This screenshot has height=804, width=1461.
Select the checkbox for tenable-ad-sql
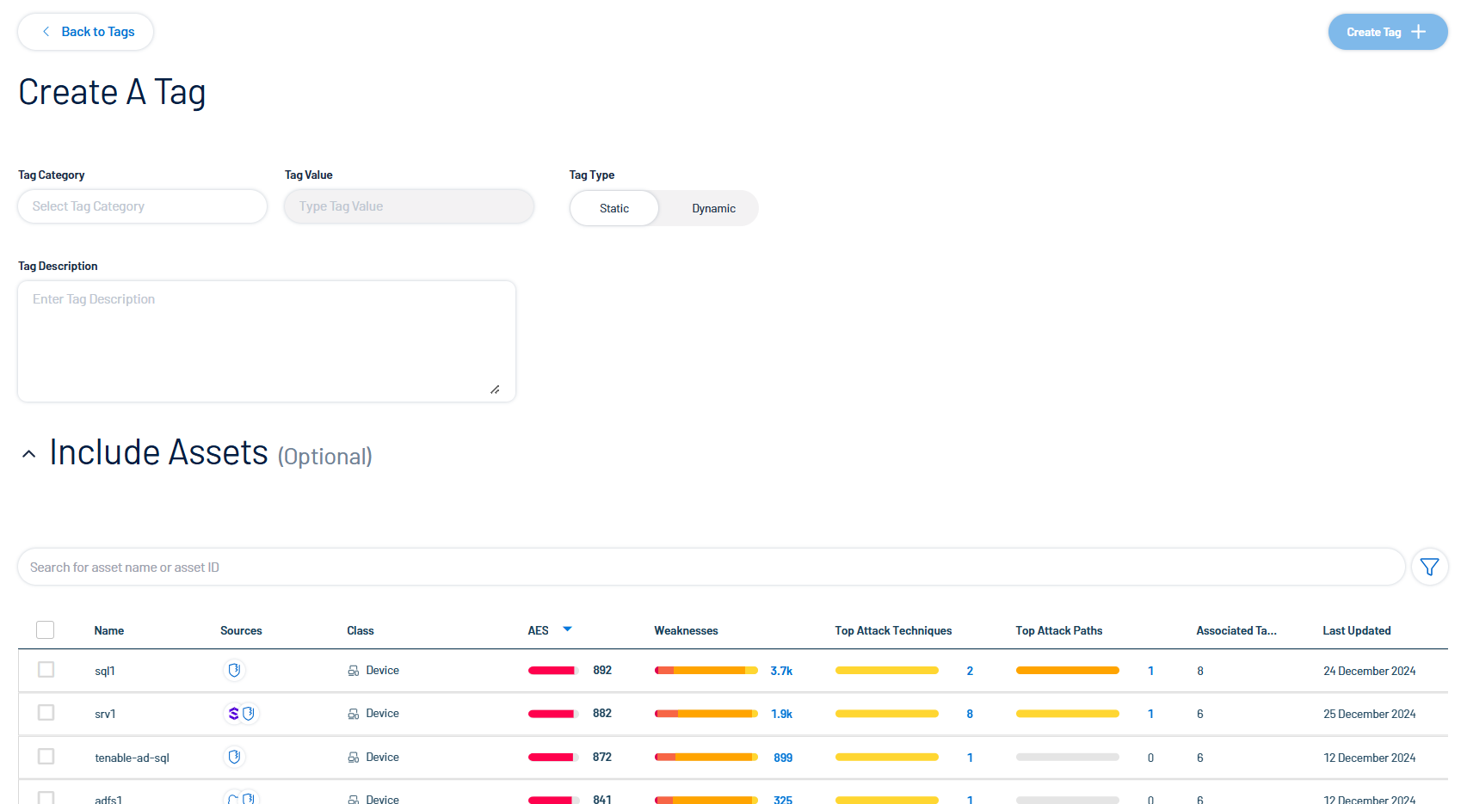46,757
